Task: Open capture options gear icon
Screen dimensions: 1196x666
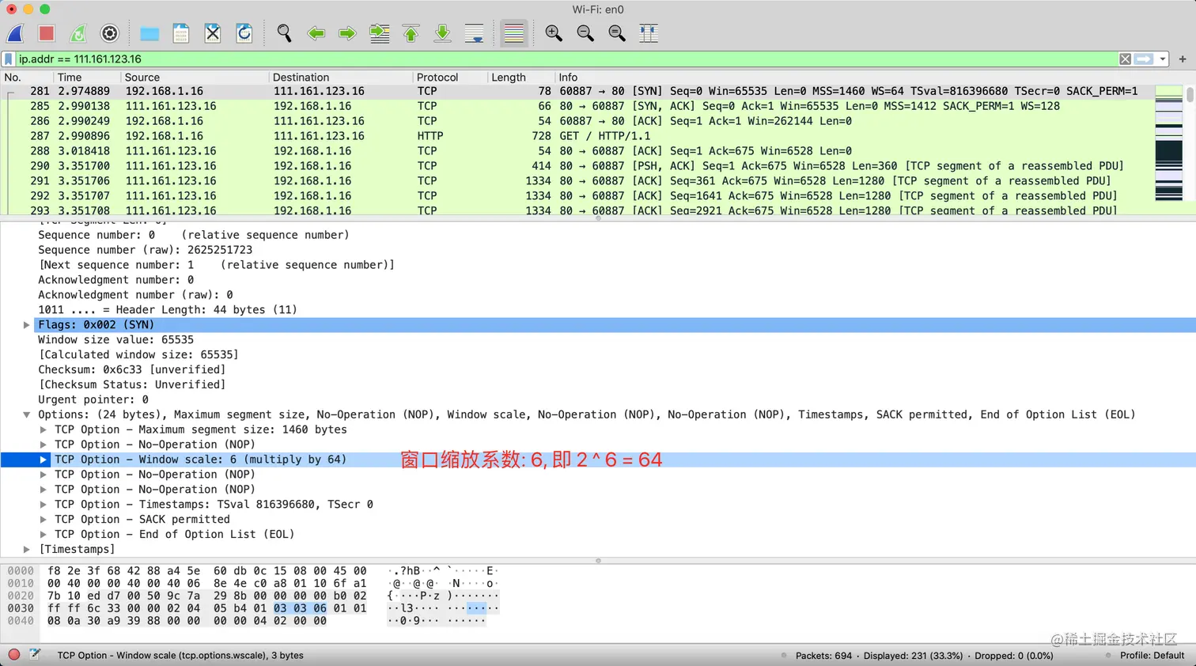Action: pos(110,33)
